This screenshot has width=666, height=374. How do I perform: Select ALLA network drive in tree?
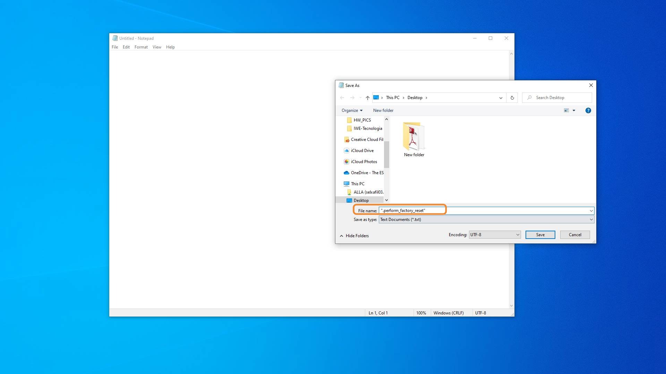[x=368, y=192]
